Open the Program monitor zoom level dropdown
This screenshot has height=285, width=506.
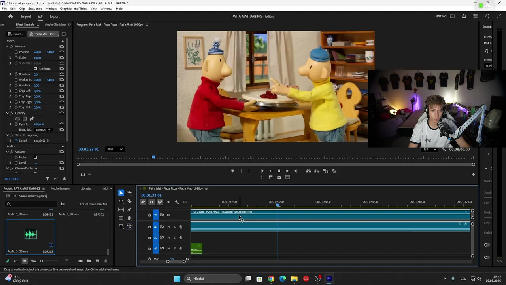tap(115, 149)
